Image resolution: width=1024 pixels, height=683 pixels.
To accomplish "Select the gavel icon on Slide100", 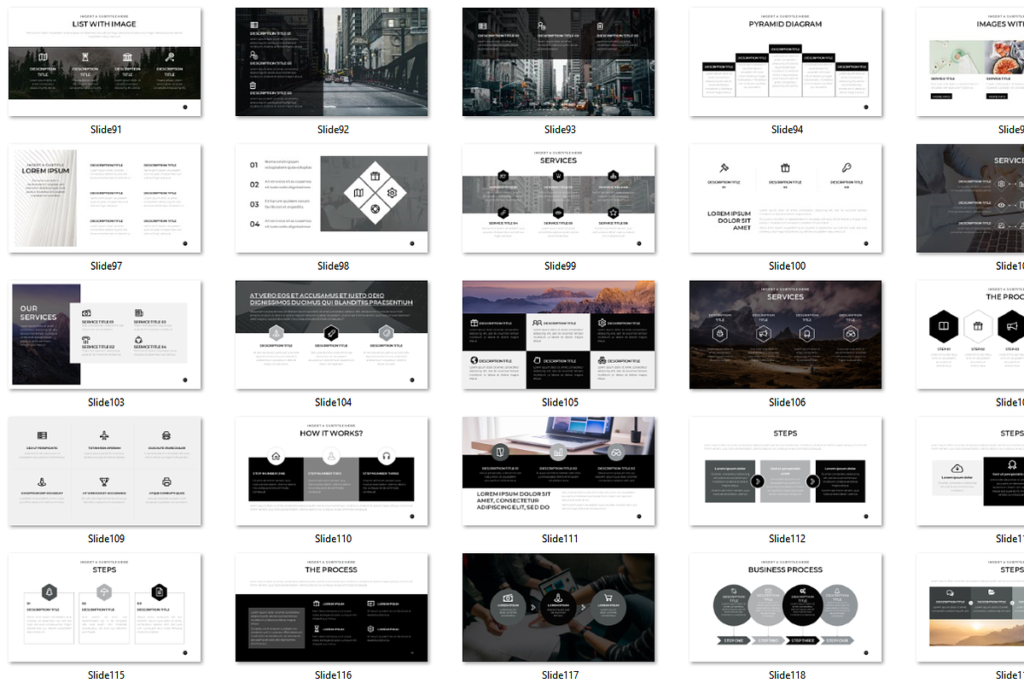I will [x=724, y=167].
